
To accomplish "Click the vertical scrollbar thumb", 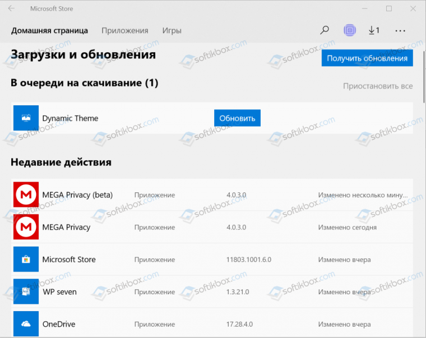I will tap(424, 77).
